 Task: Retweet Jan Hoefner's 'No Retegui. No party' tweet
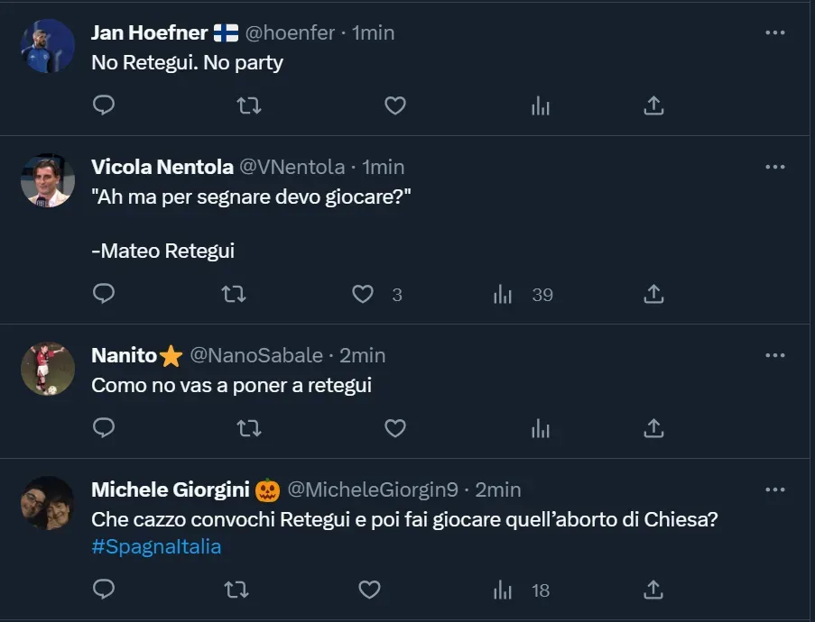248,105
